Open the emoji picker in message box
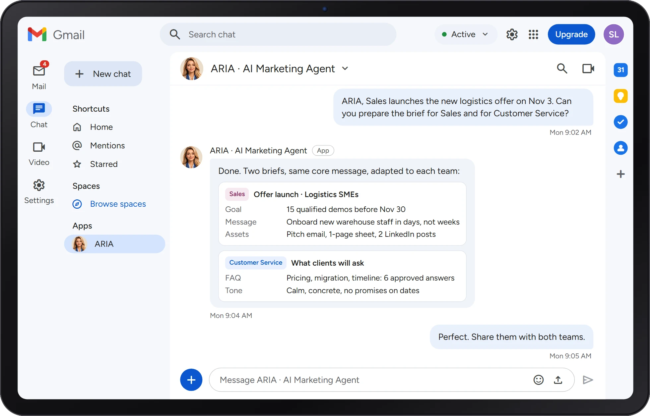 (x=539, y=380)
